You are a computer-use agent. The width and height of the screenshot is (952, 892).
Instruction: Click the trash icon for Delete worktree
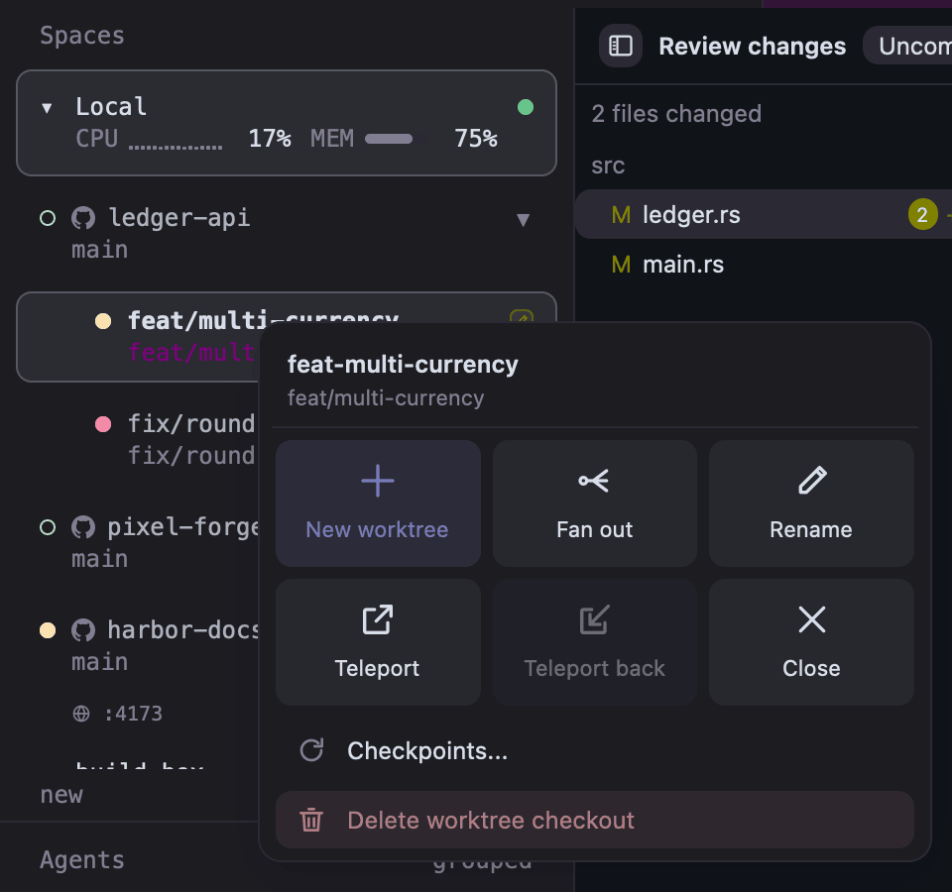click(311, 820)
